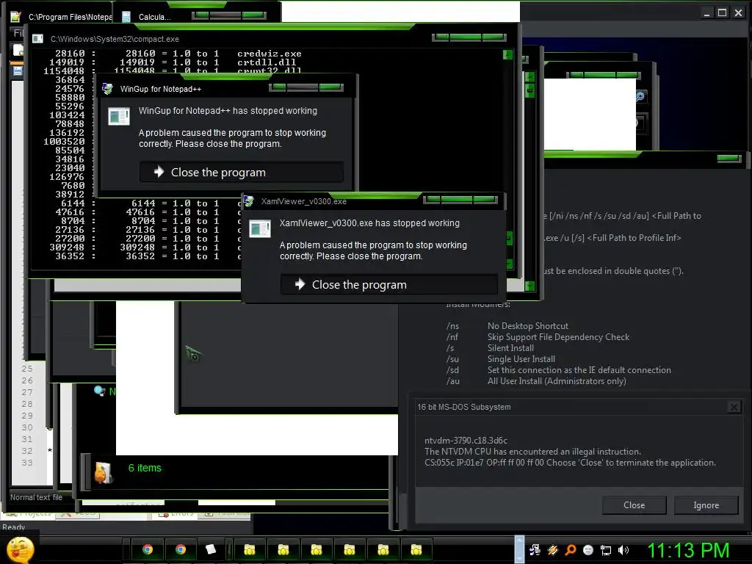Open the white paper taskbar icon
The height and width of the screenshot is (564, 752).
[x=211, y=549]
